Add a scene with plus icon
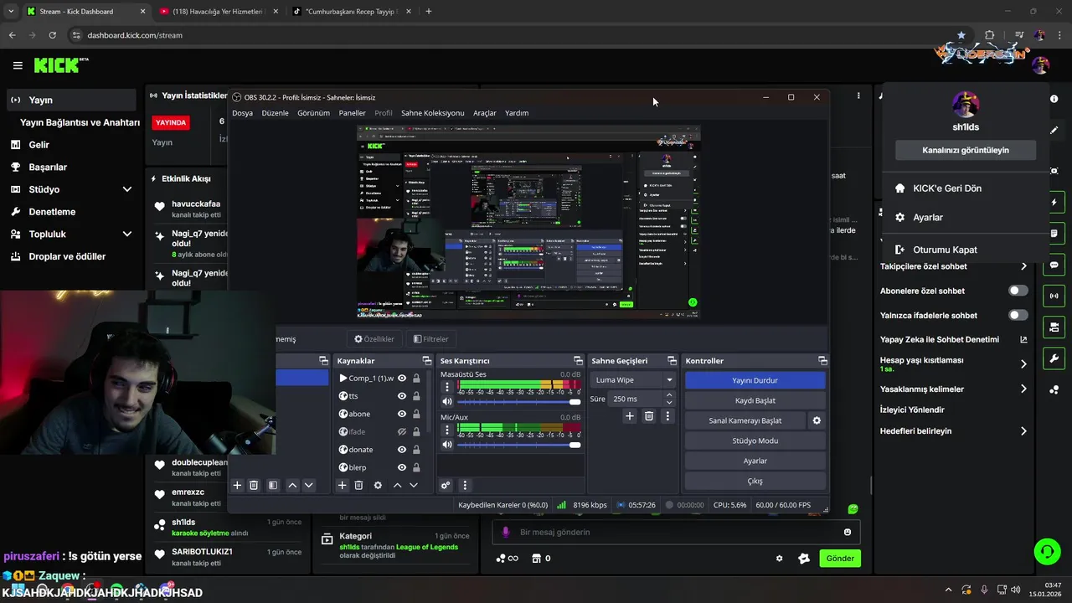 click(237, 485)
